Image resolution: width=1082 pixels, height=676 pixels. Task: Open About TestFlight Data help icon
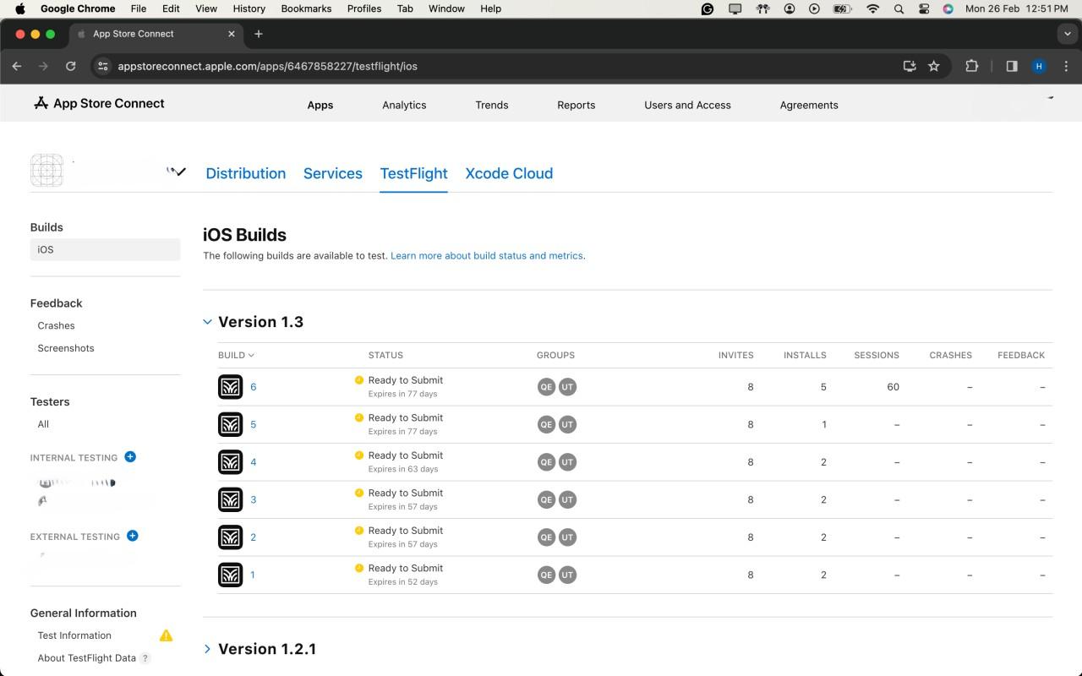[145, 658]
